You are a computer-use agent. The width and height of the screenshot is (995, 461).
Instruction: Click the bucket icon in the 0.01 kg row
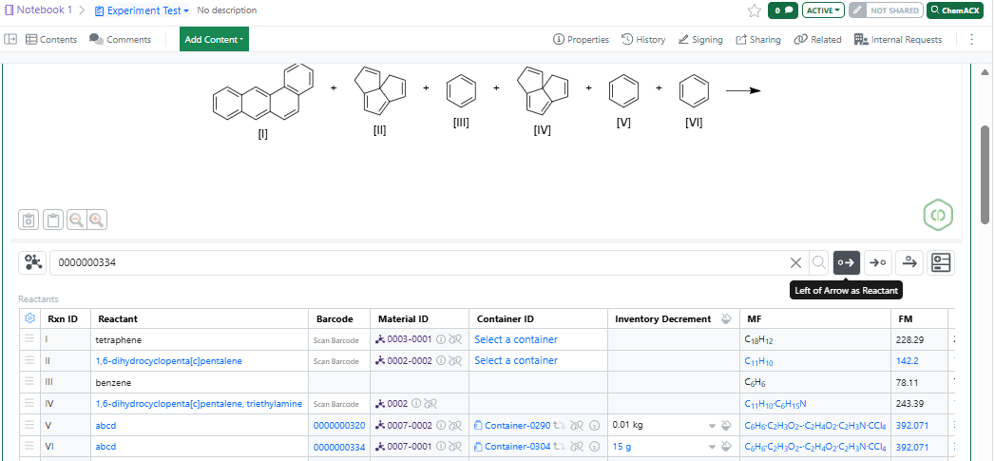tap(726, 426)
